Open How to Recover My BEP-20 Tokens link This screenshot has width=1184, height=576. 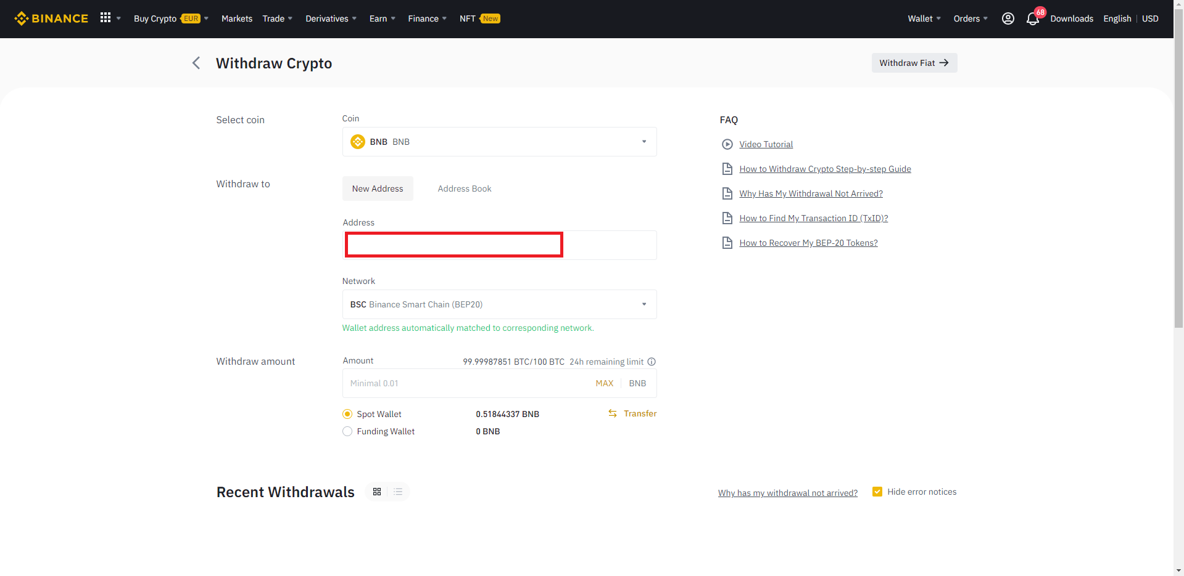808,243
